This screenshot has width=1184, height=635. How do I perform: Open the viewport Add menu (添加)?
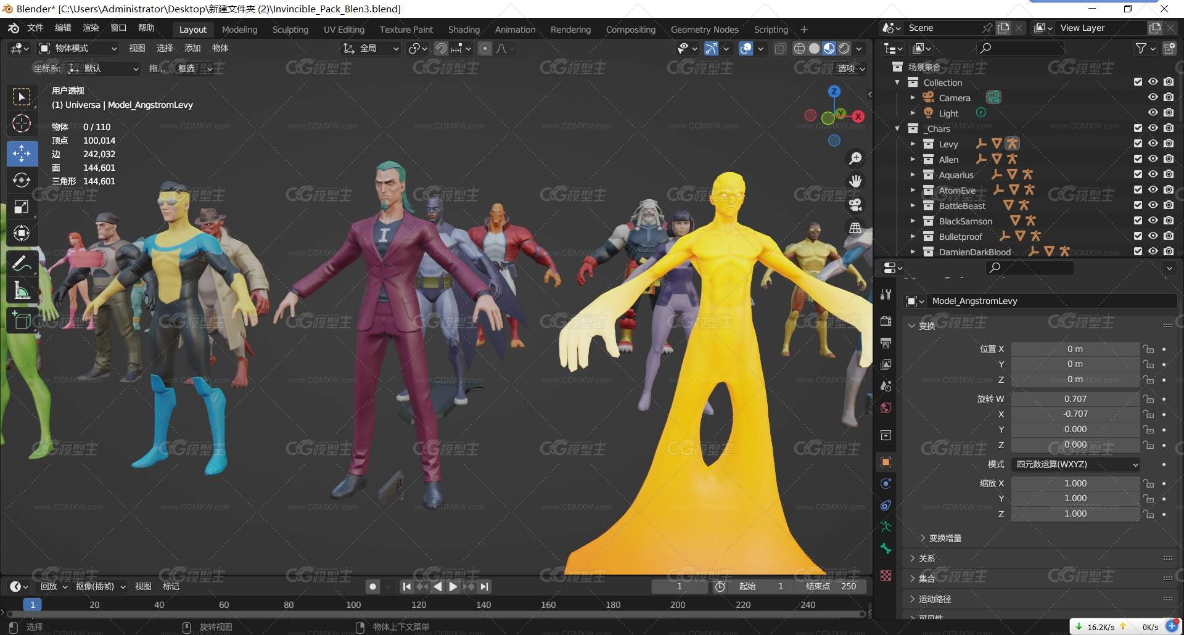pos(192,48)
